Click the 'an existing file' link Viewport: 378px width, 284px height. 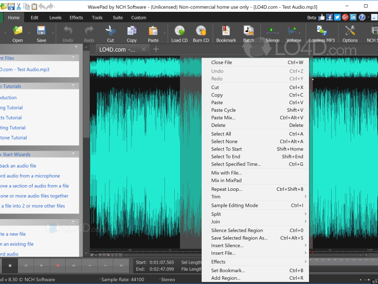[17, 244]
